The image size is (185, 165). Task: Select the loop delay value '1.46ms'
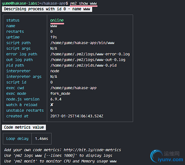[x=41, y=139]
